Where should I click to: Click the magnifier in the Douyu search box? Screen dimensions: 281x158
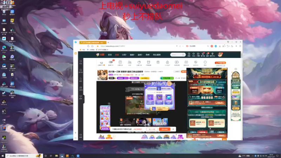[x=183, y=55]
